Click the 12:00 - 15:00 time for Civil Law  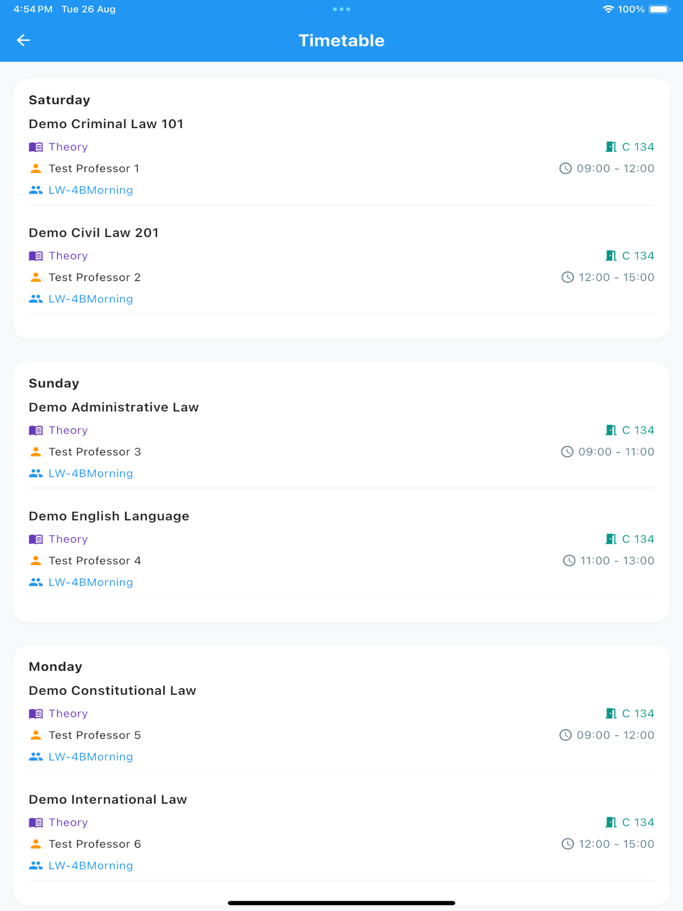tap(616, 277)
